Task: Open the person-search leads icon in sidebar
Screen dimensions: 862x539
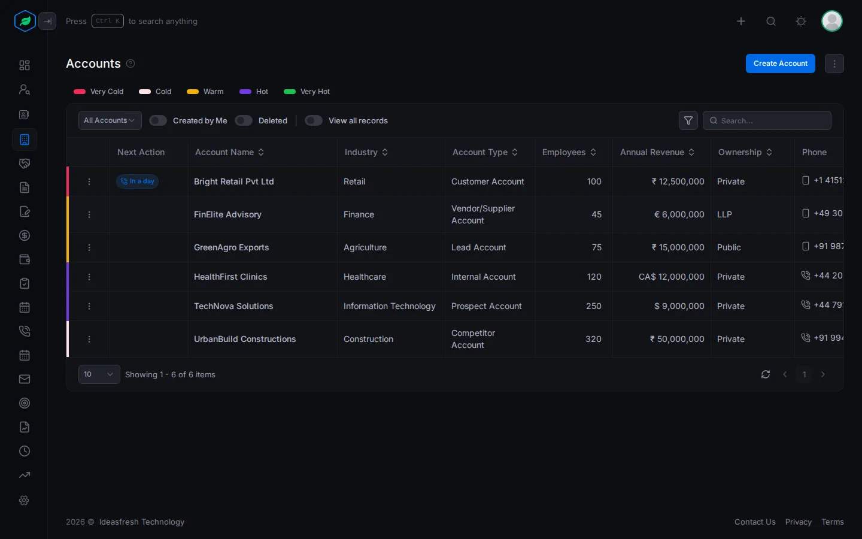Action: pyautogui.click(x=25, y=90)
